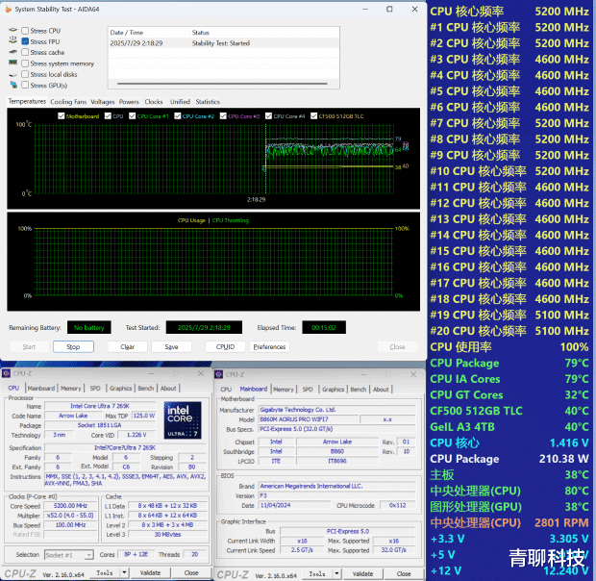Toggle CF500 512GB TLC graph checkbox
The width and height of the screenshot is (596, 581).
pos(313,116)
